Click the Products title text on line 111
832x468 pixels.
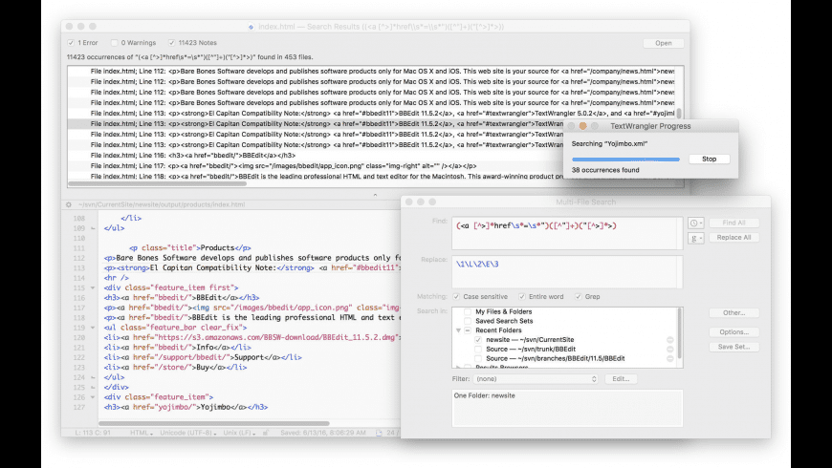coord(217,248)
